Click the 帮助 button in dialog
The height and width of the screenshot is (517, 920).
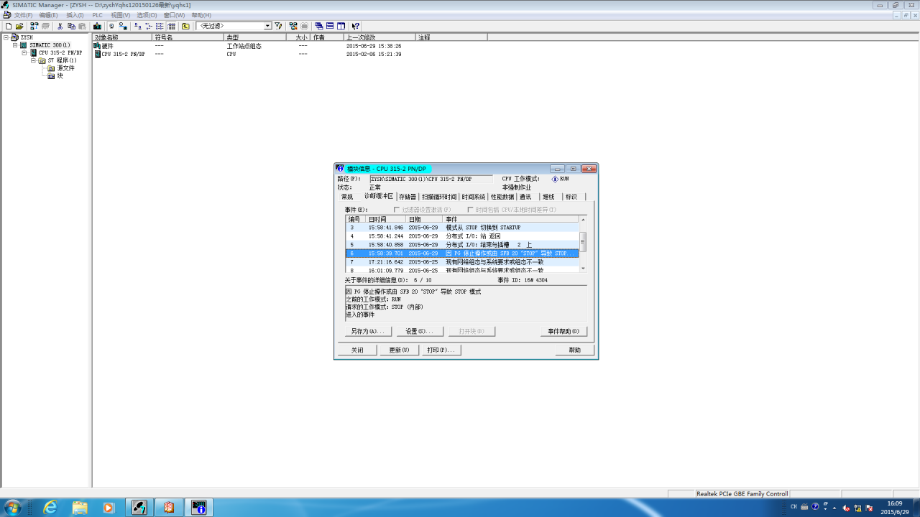(x=574, y=350)
